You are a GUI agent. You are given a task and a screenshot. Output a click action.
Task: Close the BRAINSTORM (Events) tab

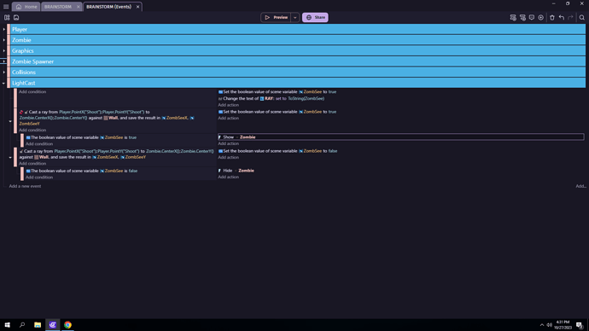coord(137,7)
